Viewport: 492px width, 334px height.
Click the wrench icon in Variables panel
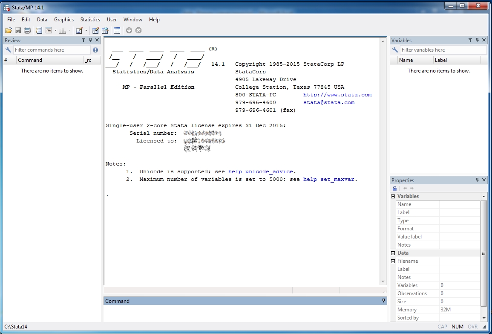click(395, 49)
